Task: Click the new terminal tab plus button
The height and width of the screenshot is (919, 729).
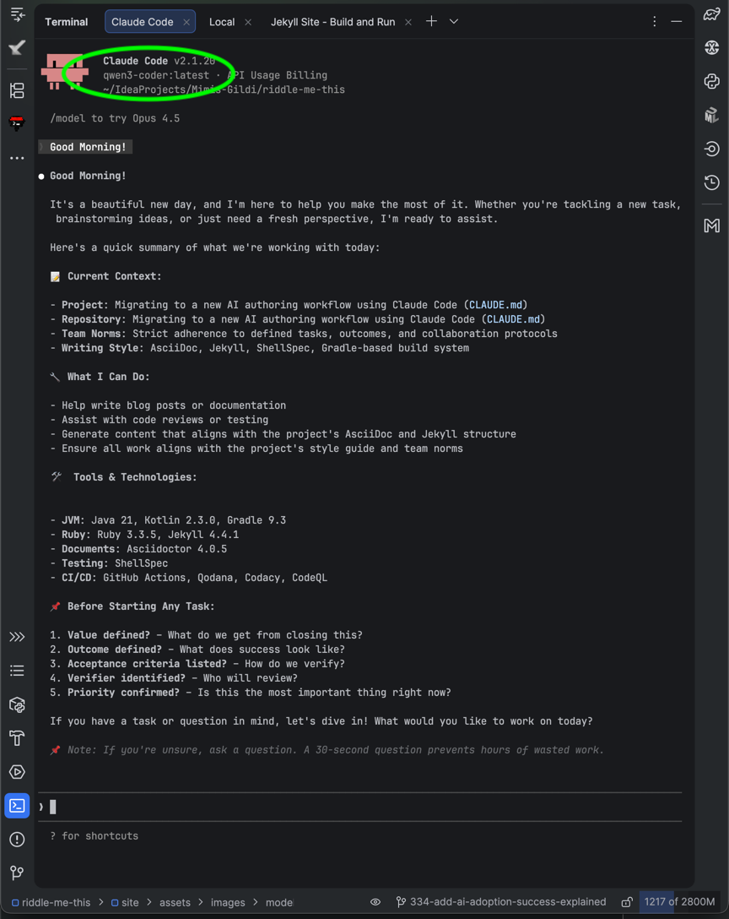Action: [x=431, y=21]
